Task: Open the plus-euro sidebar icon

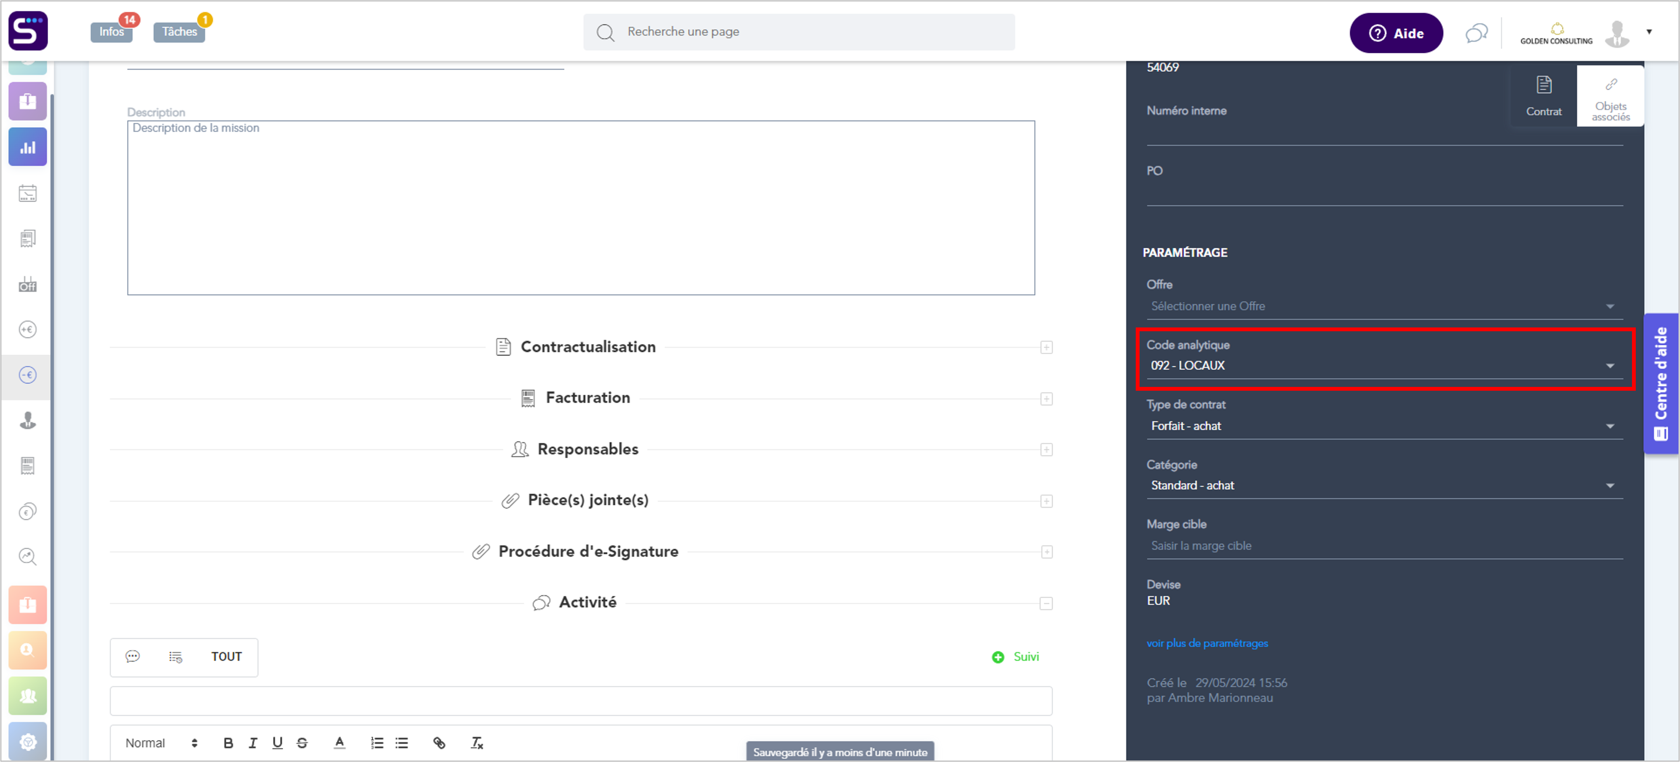Action: click(x=27, y=329)
